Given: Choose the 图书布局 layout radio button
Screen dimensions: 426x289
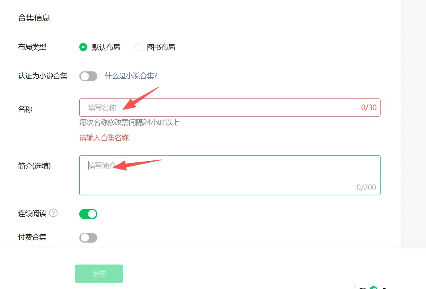Looking at the screenshot, I should [138, 47].
